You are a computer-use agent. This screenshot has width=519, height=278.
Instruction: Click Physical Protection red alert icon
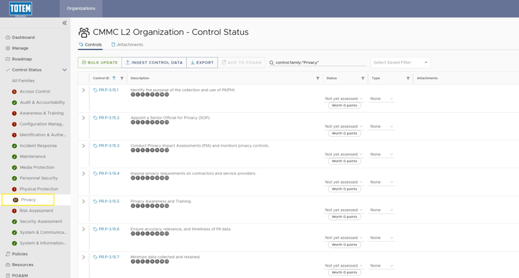[14, 189]
